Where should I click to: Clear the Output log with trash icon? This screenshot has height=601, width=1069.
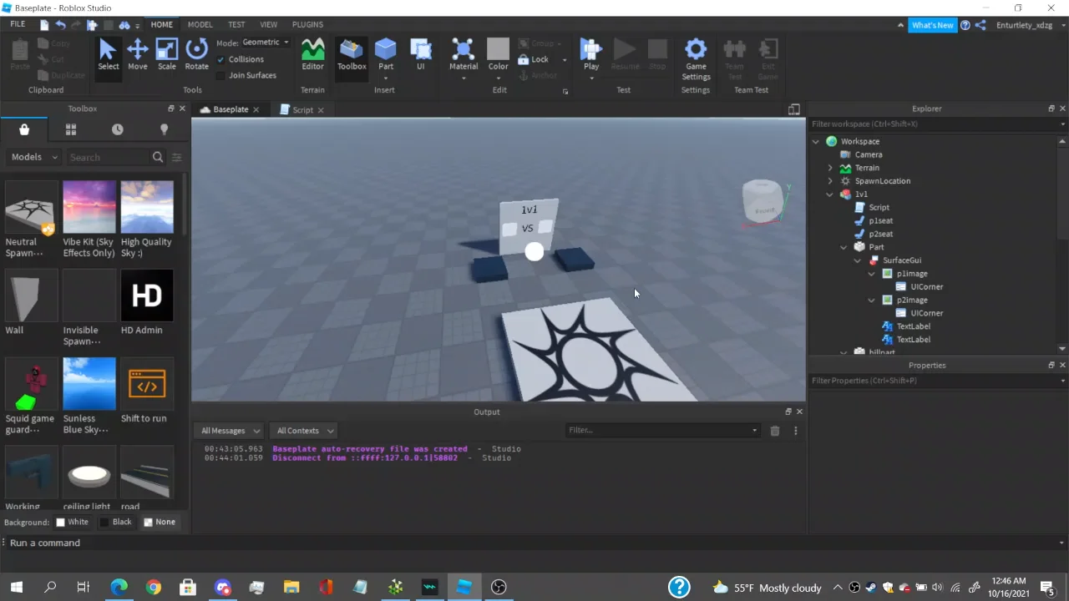coord(775,431)
